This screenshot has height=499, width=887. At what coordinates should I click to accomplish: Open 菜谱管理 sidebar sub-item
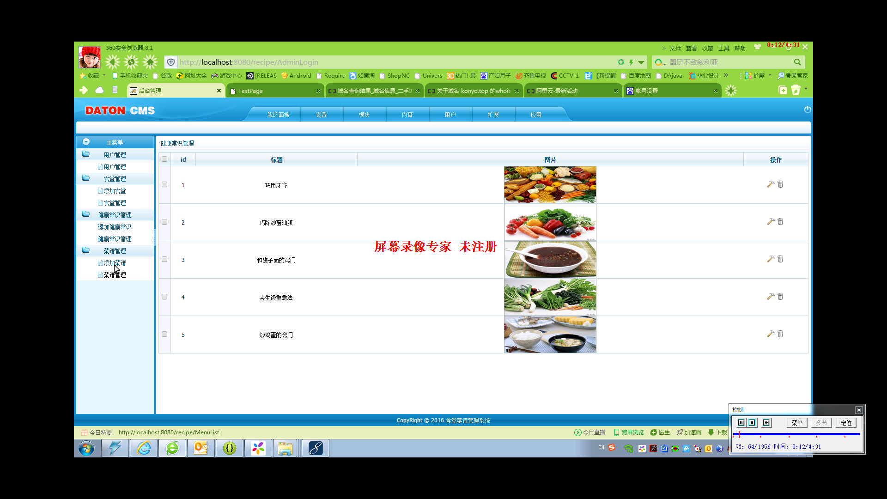coord(115,275)
